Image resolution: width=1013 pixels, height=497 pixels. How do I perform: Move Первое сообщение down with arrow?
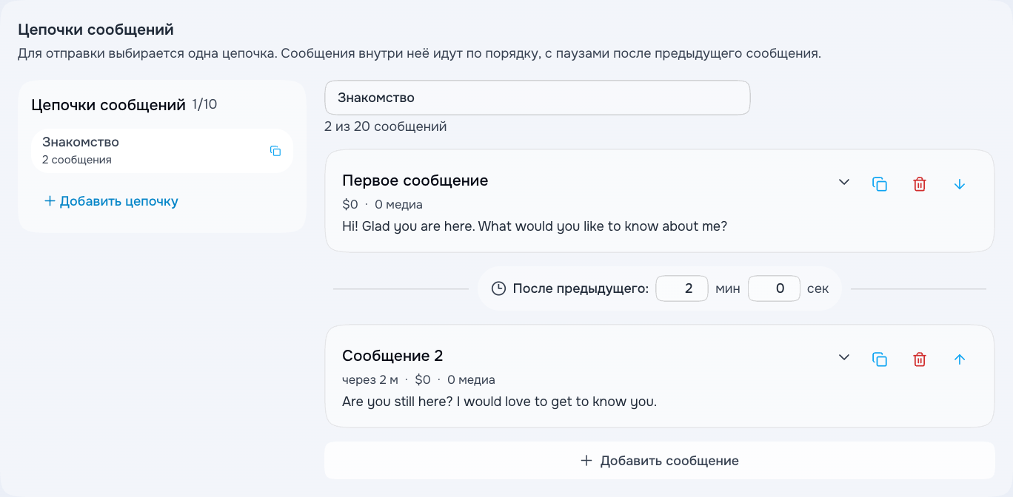click(x=960, y=184)
